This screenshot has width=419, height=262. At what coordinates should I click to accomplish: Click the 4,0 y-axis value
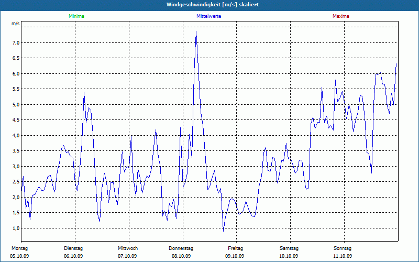pos(16,135)
